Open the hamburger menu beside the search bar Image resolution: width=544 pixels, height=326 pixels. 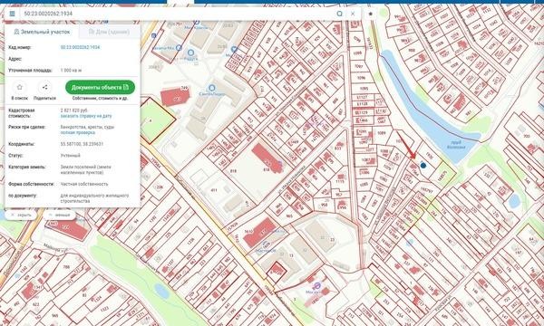pos(12,14)
